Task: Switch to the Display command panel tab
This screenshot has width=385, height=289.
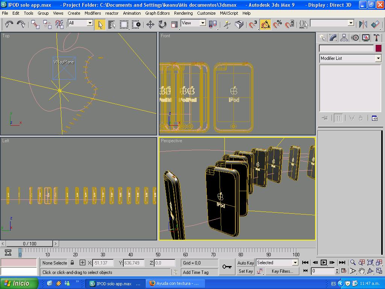Action: click(x=365, y=38)
